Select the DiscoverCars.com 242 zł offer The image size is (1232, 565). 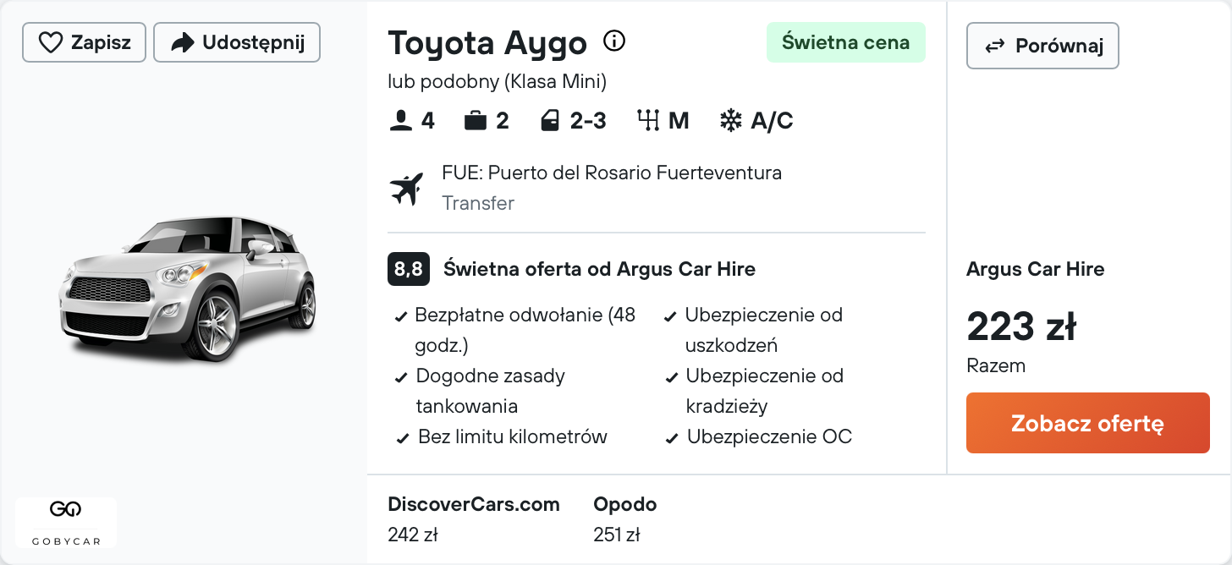point(474,519)
